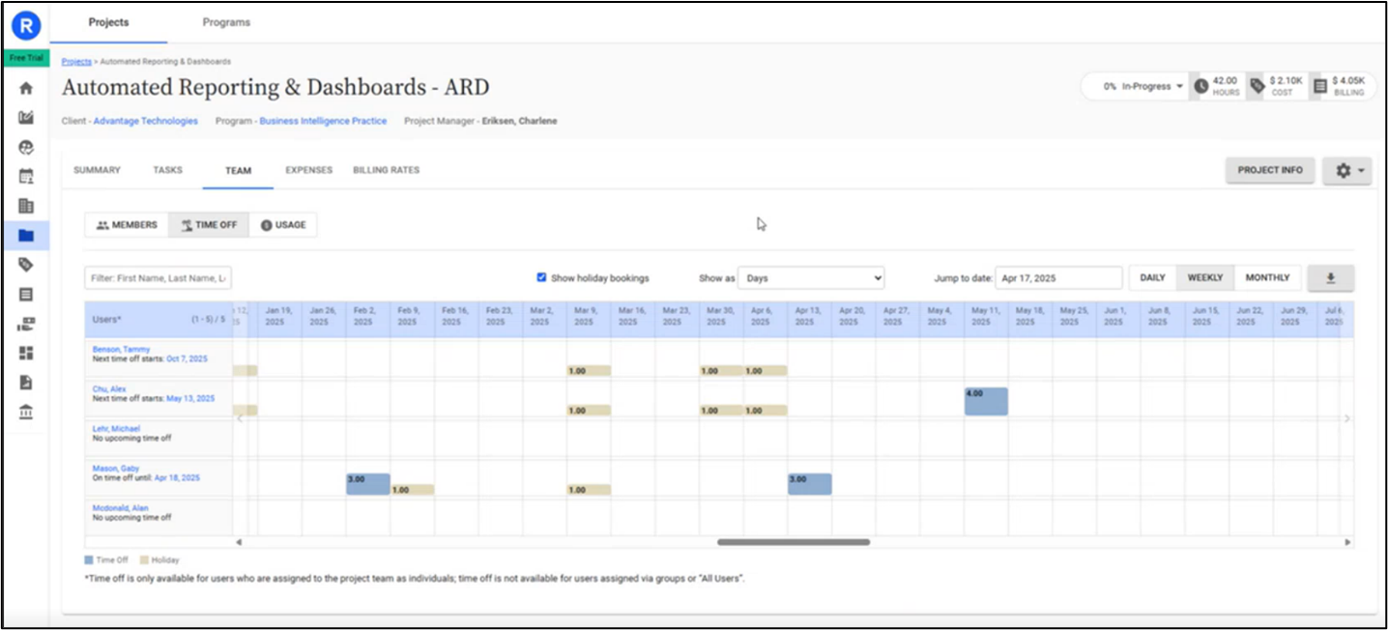Switch to the Tasks tab
1388x630 pixels.
pyautogui.click(x=167, y=170)
